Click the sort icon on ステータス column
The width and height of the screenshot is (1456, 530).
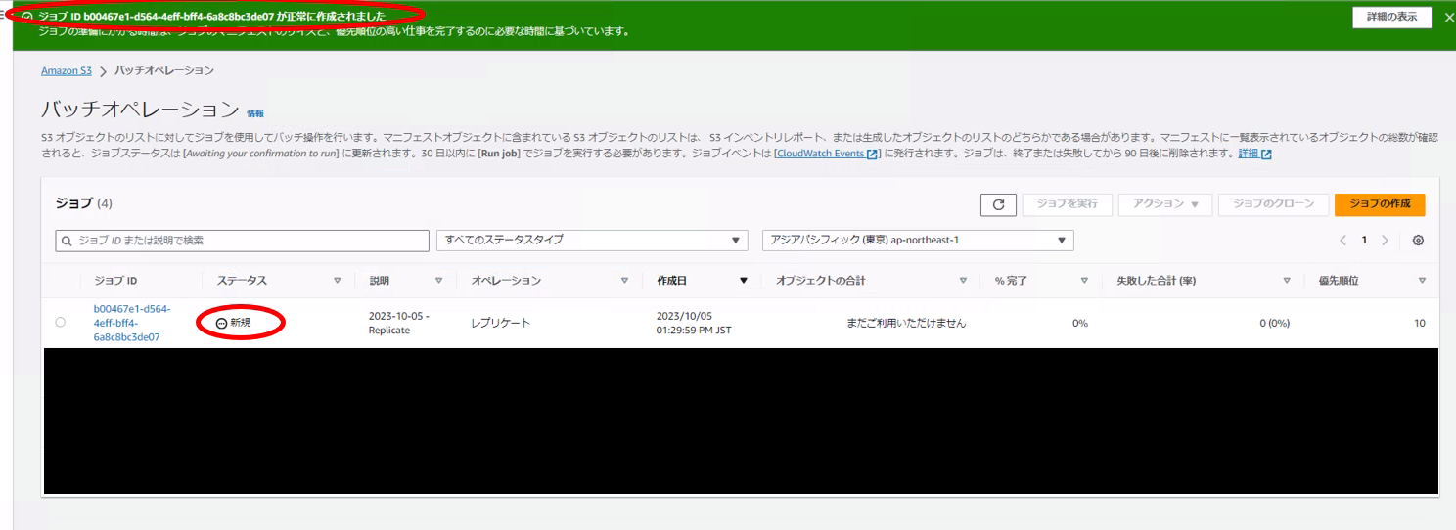338,281
